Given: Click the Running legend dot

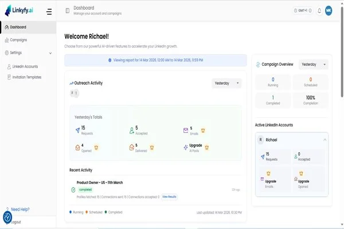Looking at the screenshot, I should pos(71,212).
